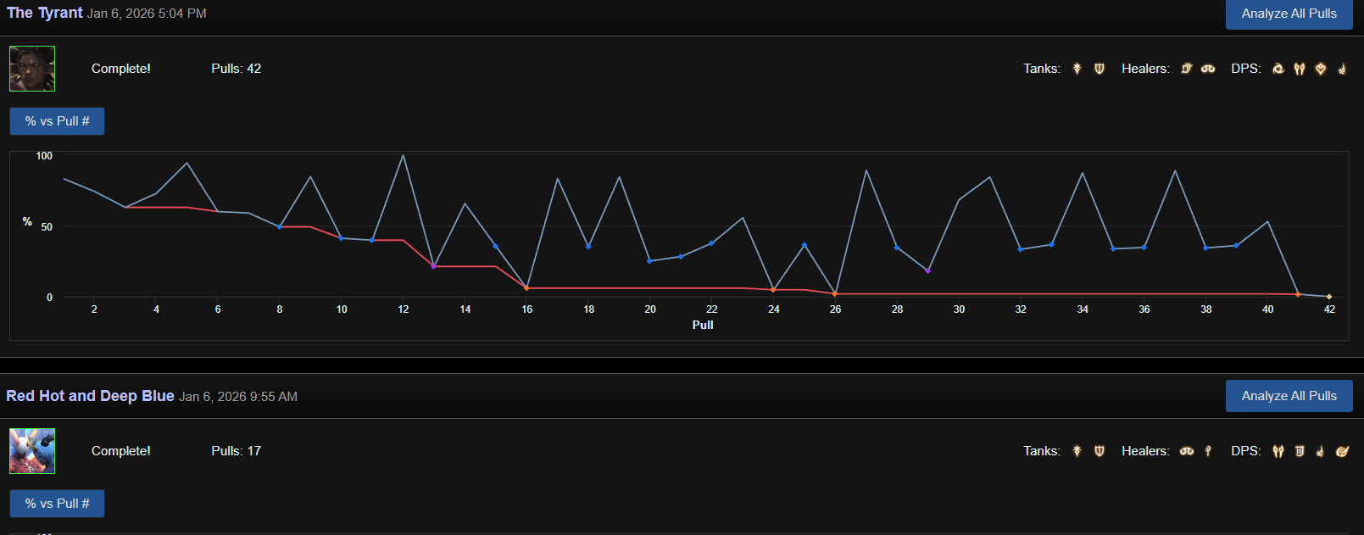Click the blue marker at pull 21
This screenshot has width=1364, height=535.
pyautogui.click(x=681, y=256)
